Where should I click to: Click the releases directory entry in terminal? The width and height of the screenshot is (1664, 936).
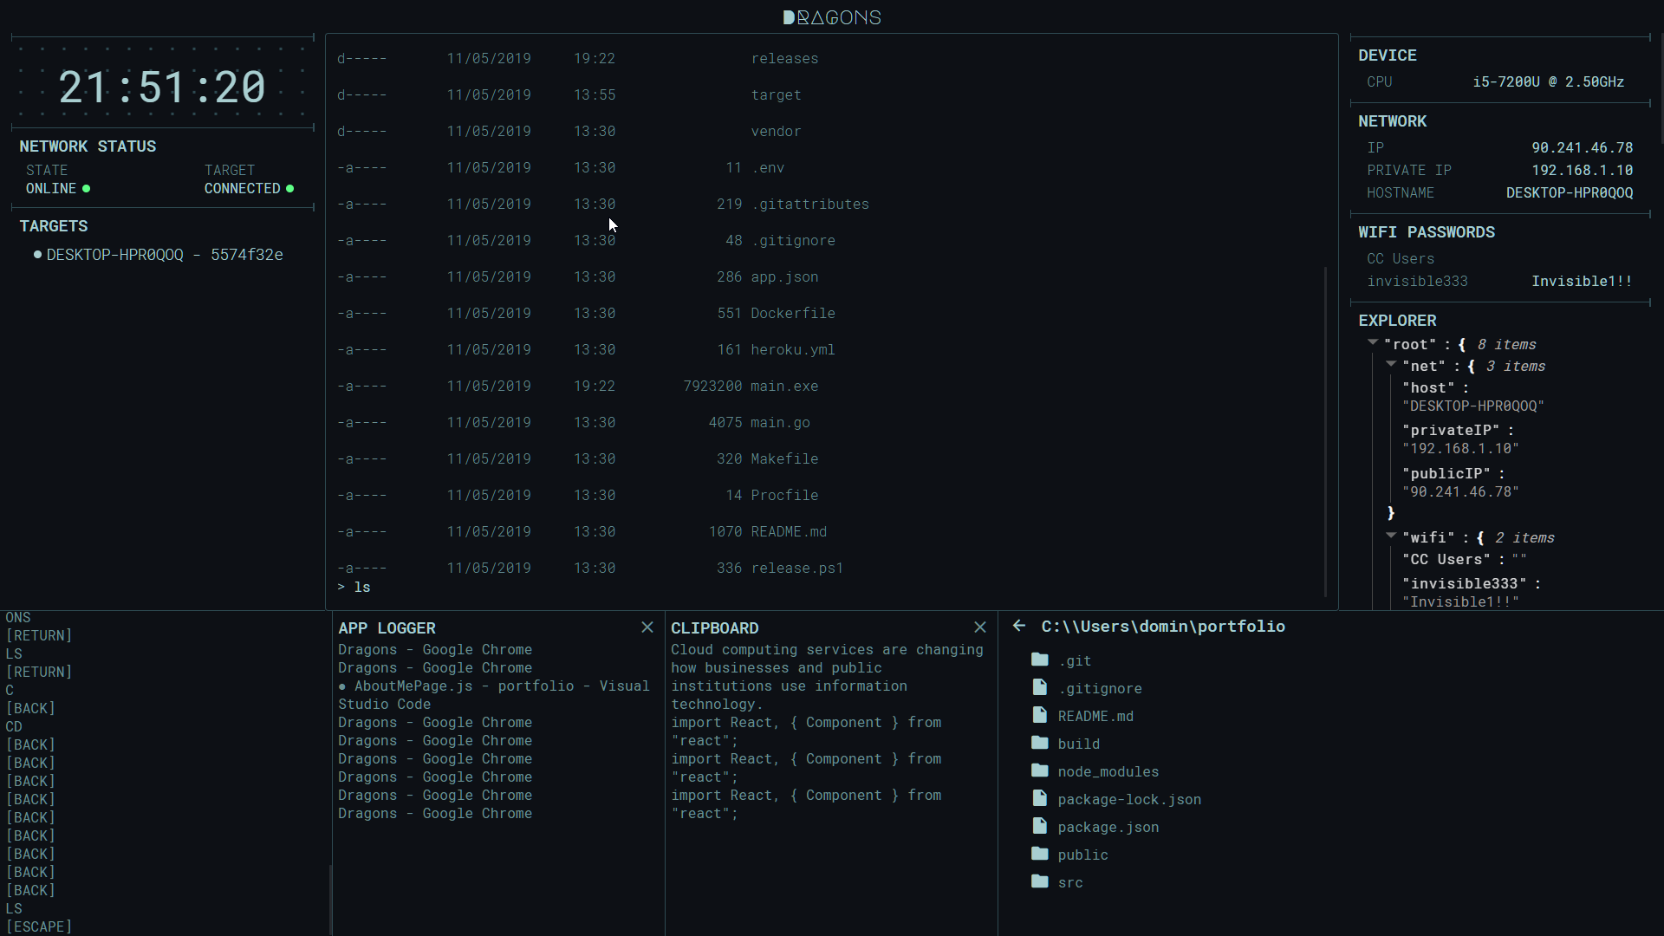784,59
